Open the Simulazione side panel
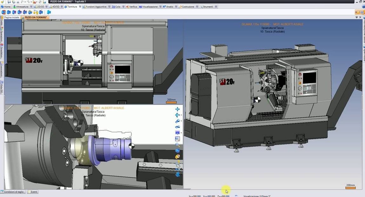The height and width of the screenshot is (197, 365). click(x=2, y=51)
